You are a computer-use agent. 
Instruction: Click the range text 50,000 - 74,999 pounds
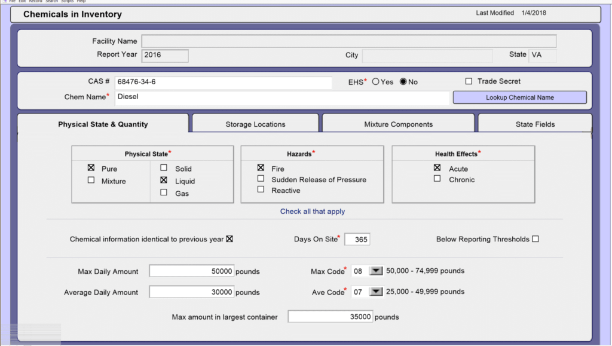pyautogui.click(x=425, y=271)
